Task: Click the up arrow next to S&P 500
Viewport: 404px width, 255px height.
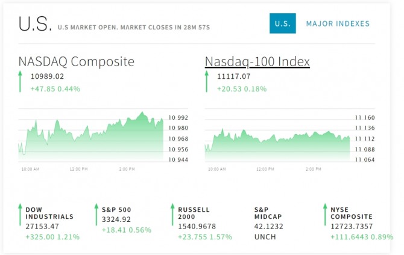Action: coord(96,214)
